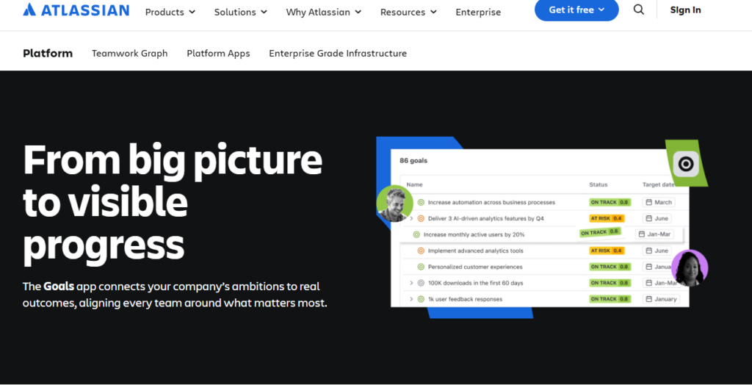Expand the Deliver 3 AI-driven analytics goal
The height and width of the screenshot is (385, 752).
[411, 218]
